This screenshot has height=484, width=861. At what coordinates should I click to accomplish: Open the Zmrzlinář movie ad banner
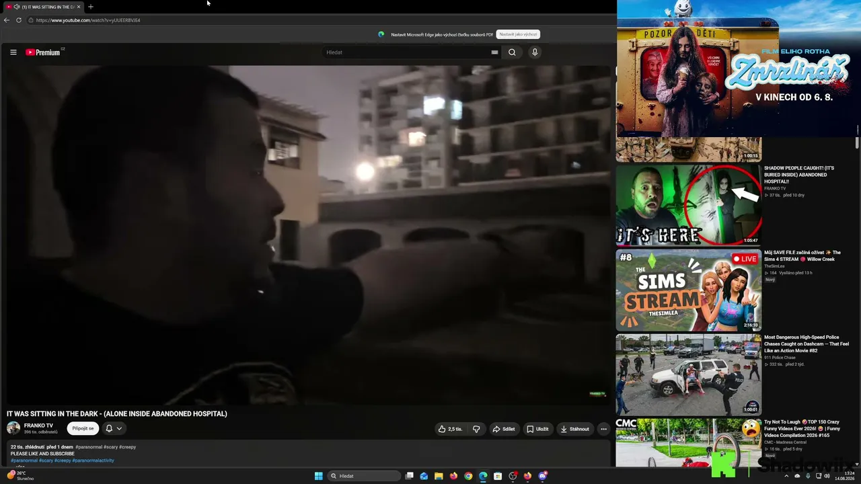(738, 69)
